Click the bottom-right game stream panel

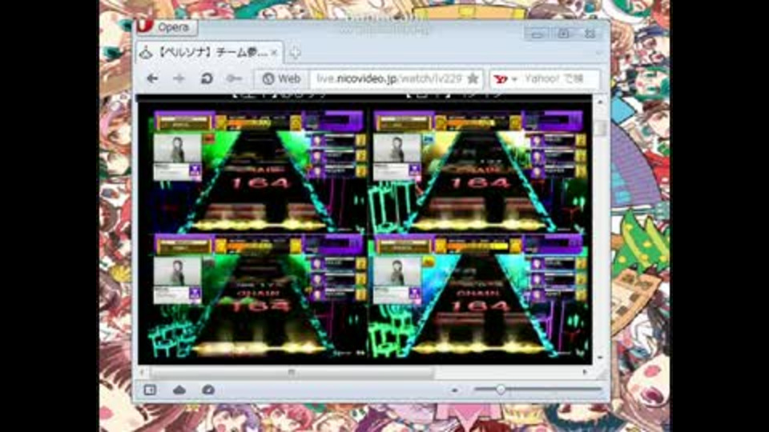coord(479,295)
